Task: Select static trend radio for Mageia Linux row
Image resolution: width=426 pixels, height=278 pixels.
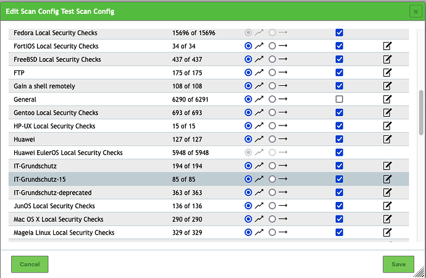Action: (272, 232)
